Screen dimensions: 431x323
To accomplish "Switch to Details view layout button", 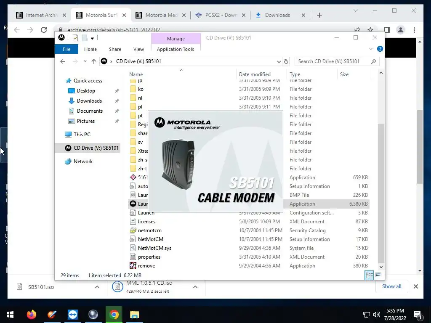I will click(x=369, y=275).
